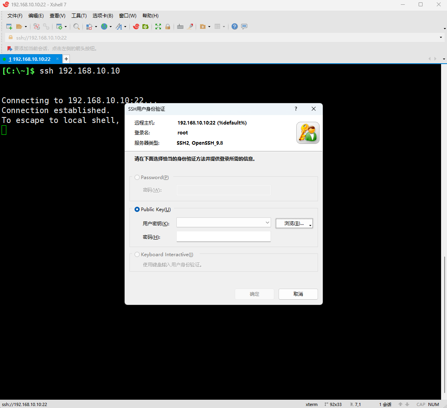The image size is (447, 408).
Task: Click the Help question mark icon
Action: tap(235, 26)
